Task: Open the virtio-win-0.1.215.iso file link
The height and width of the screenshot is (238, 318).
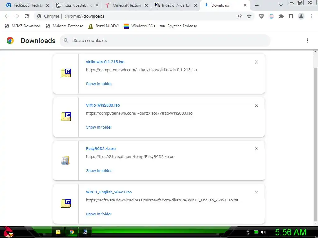Action: pyautogui.click(x=105, y=62)
